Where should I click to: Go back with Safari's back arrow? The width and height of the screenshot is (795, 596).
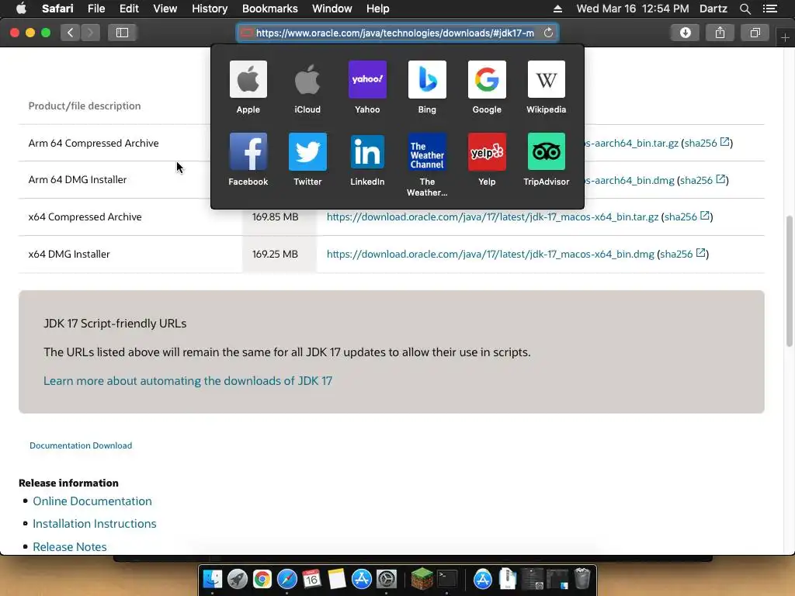point(70,33)
